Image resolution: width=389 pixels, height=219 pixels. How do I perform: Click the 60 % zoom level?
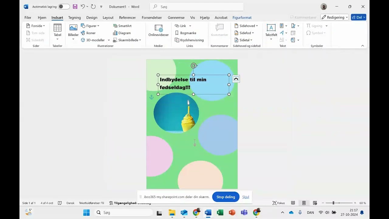(x=363, y=203)
